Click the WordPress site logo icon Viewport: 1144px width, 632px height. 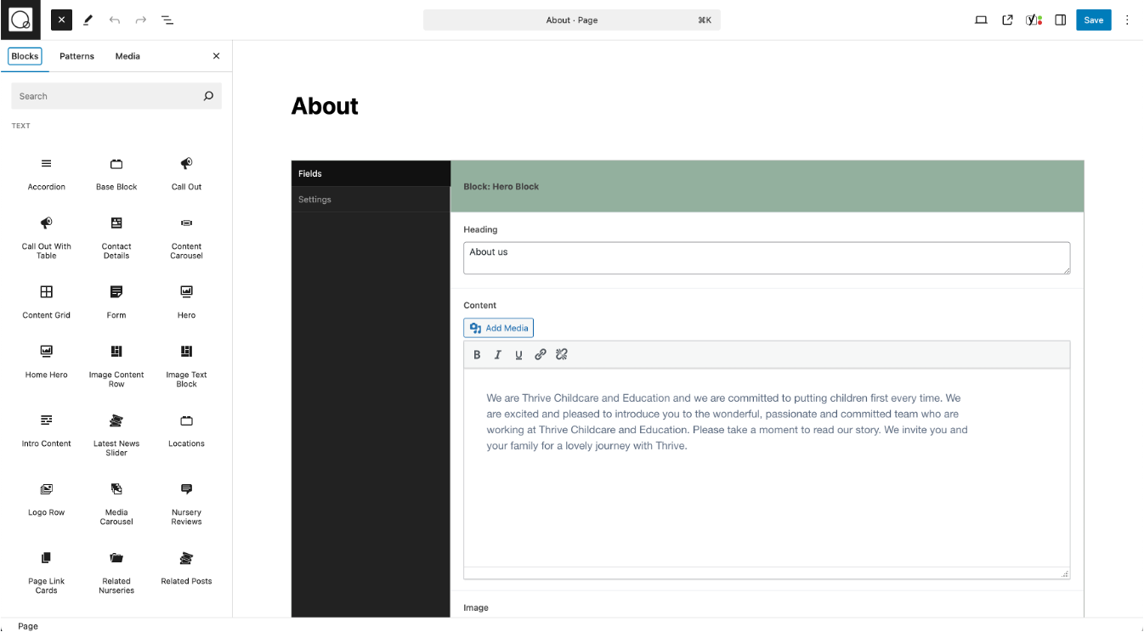[x=20, y=20]
